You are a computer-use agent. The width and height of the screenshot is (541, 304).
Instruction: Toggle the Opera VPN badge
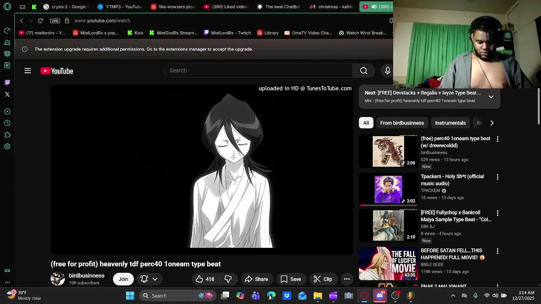coord(55,21)
